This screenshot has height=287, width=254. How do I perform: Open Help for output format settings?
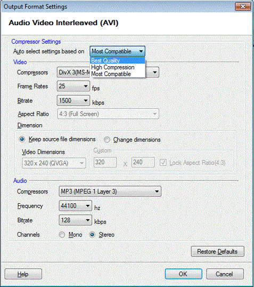(x=23, y=274)
